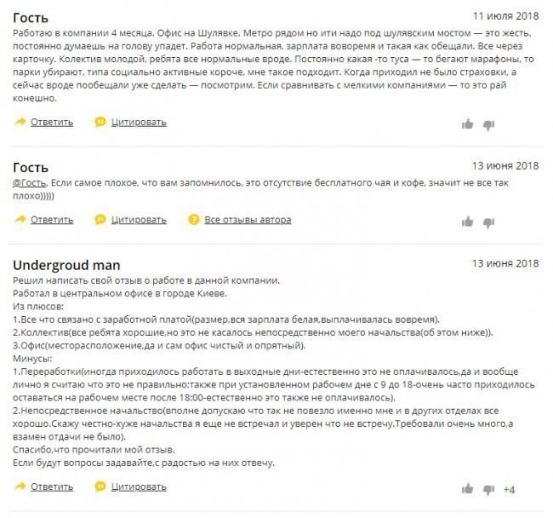Image resolution: width=553 pixels, height=518 pixels.
Task: Open Ответить link under the 13 июня guest comment
Action: pos(52,220)
